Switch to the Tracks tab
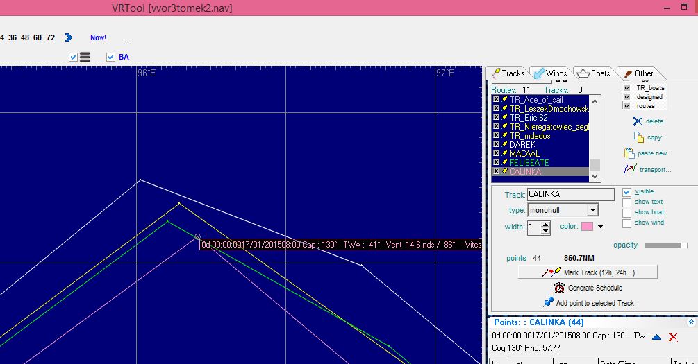This screenshot has width=698, height=364. pos(508,73)
